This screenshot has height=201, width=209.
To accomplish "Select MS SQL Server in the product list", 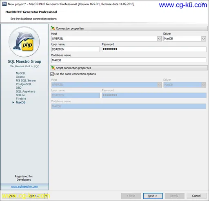I will [x=26, y=80].
